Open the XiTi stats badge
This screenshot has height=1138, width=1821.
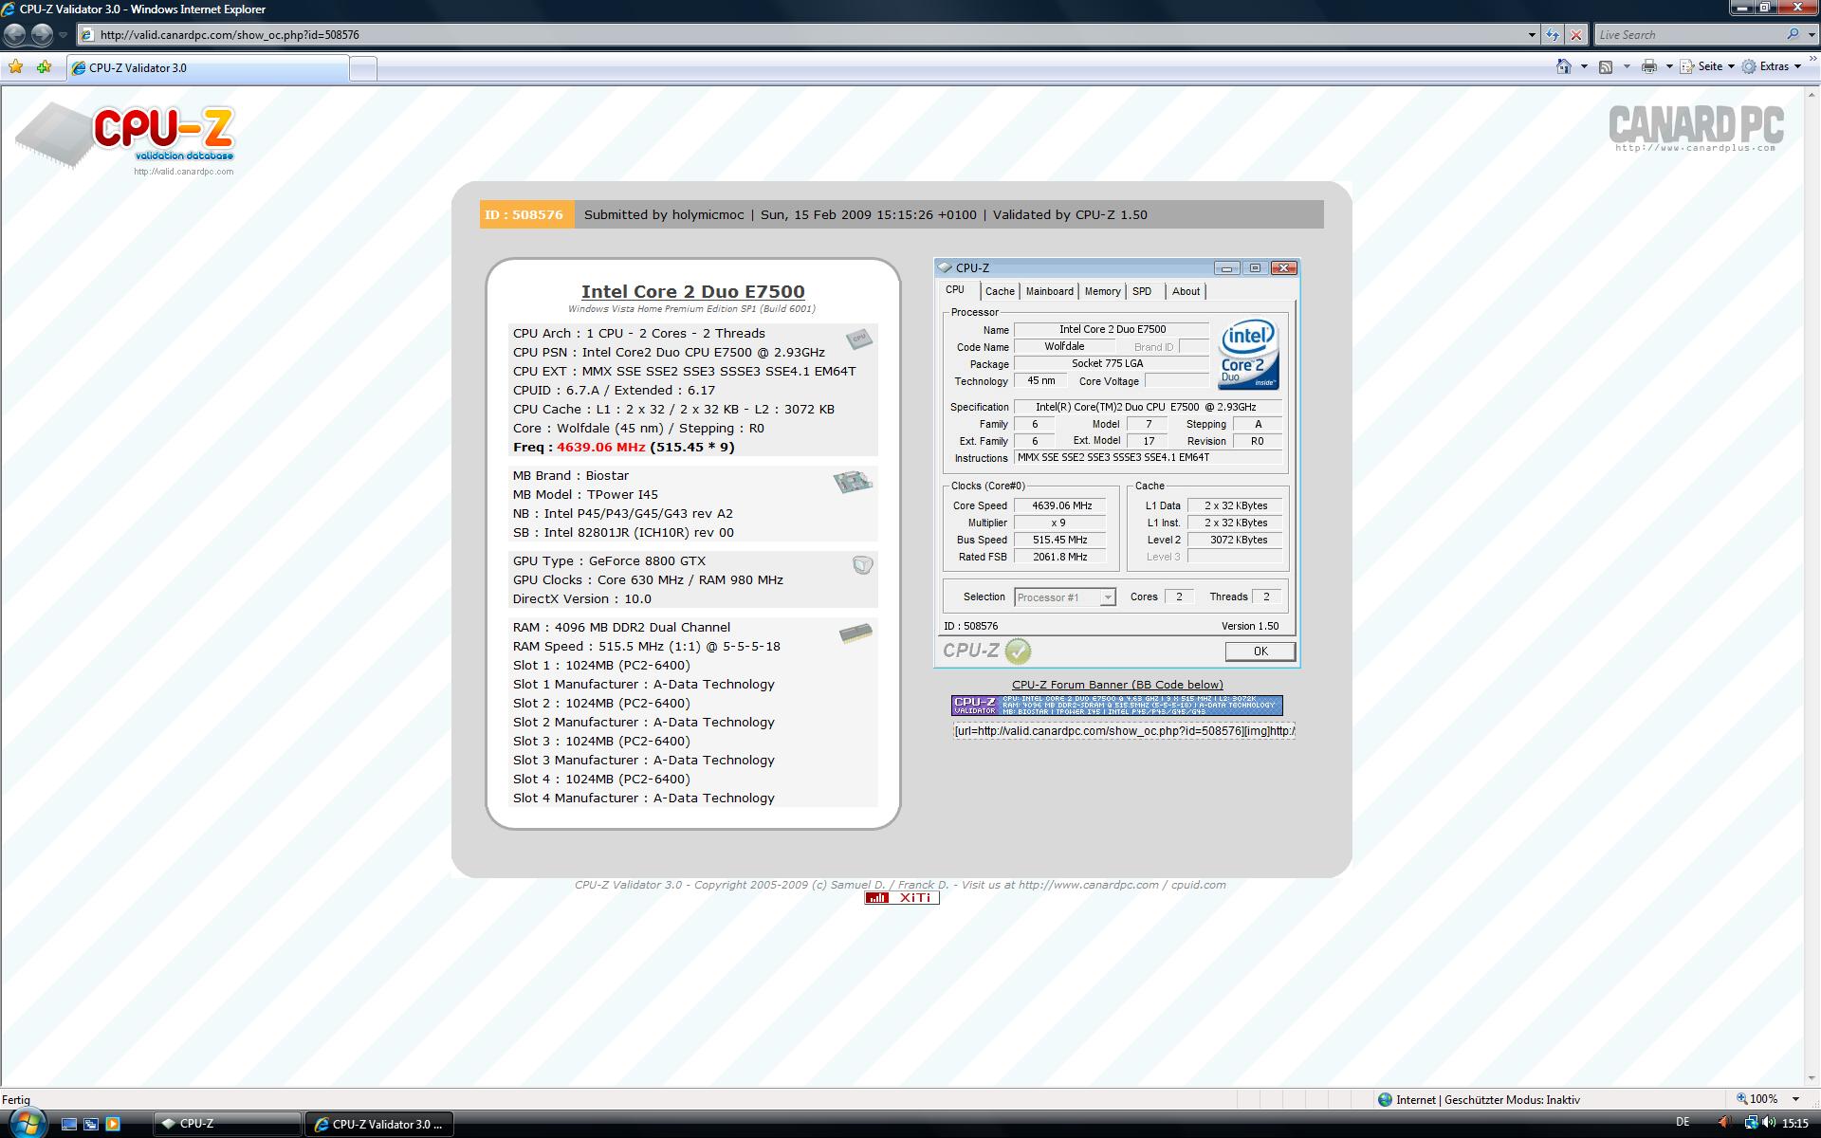click(902, 898)
